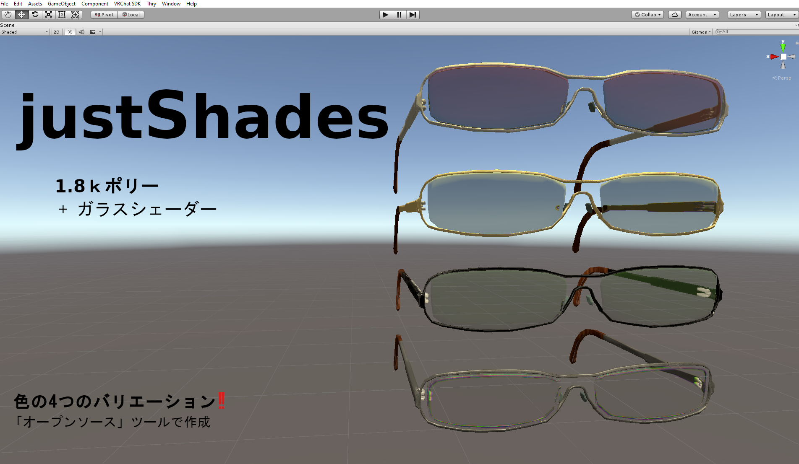Switch to the Scene tab

point(8,25)
